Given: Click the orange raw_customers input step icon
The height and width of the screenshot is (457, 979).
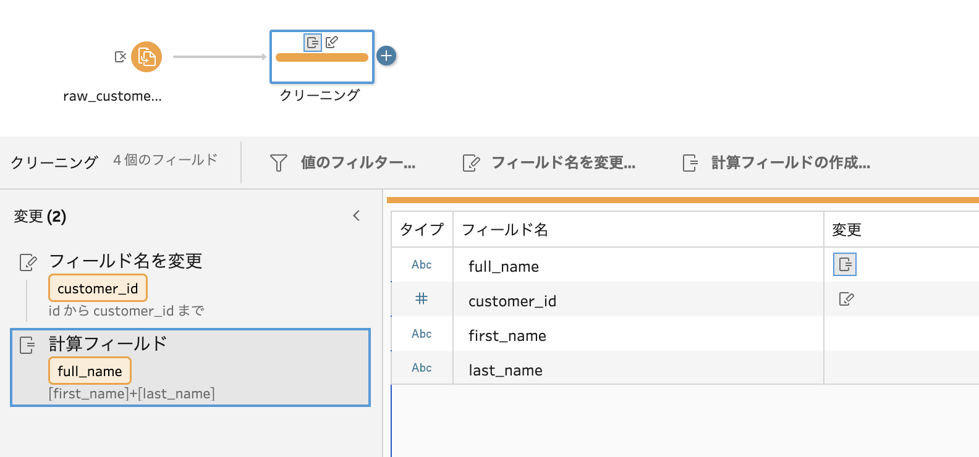Looking at the screenshot, I should click(x=146, y=57).
